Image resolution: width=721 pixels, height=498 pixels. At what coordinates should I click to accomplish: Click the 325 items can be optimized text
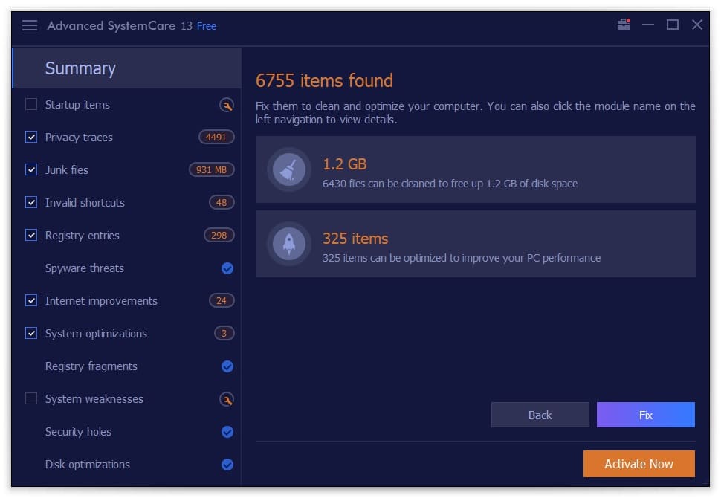pyautogui.click(x=461, y=258)
